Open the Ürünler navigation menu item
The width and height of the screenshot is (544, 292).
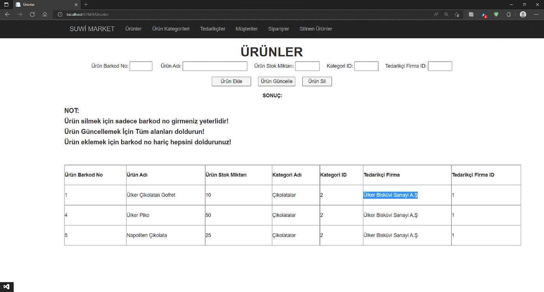coord(133,29)
